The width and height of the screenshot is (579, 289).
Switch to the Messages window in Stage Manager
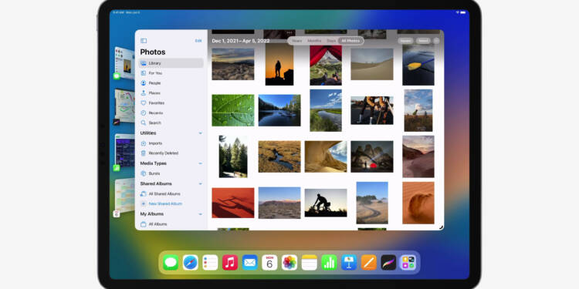[x=125, y=63]
